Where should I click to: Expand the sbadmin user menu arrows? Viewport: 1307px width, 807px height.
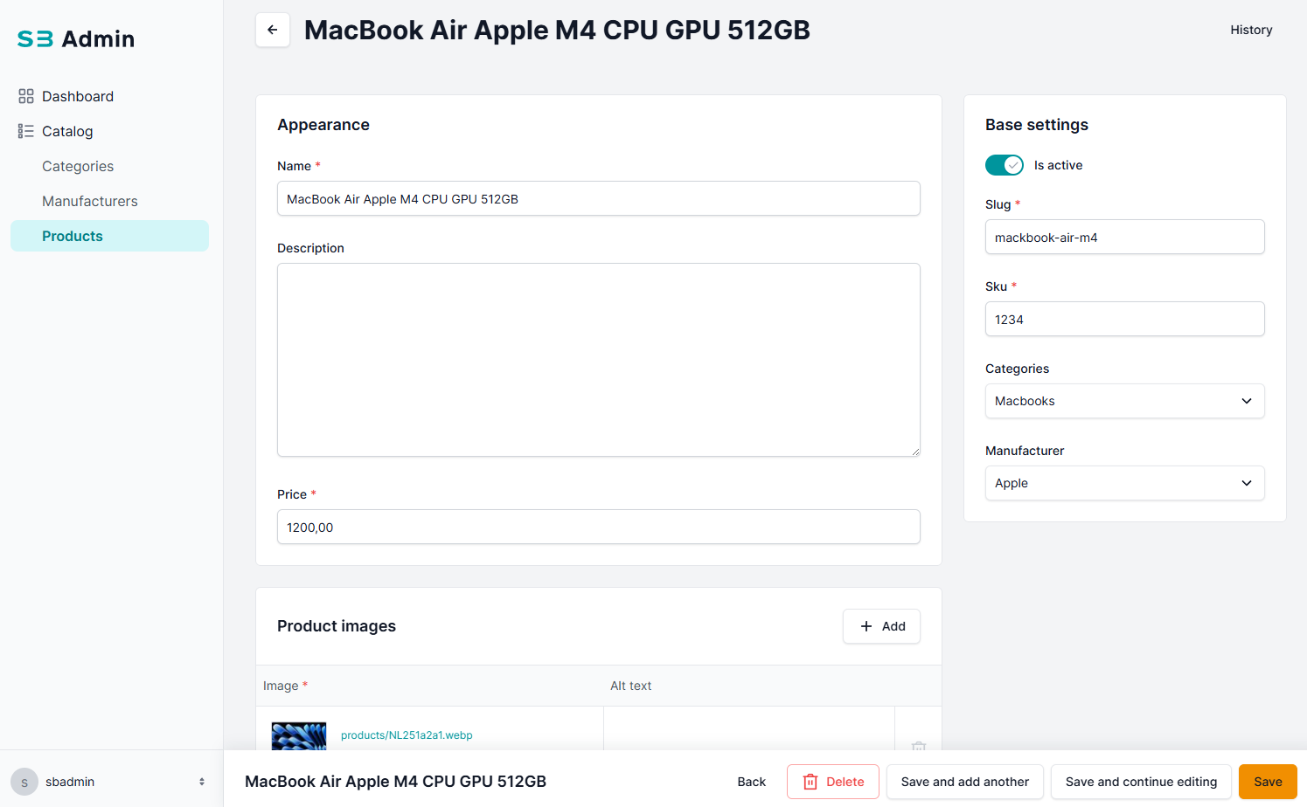pos(202,782)
